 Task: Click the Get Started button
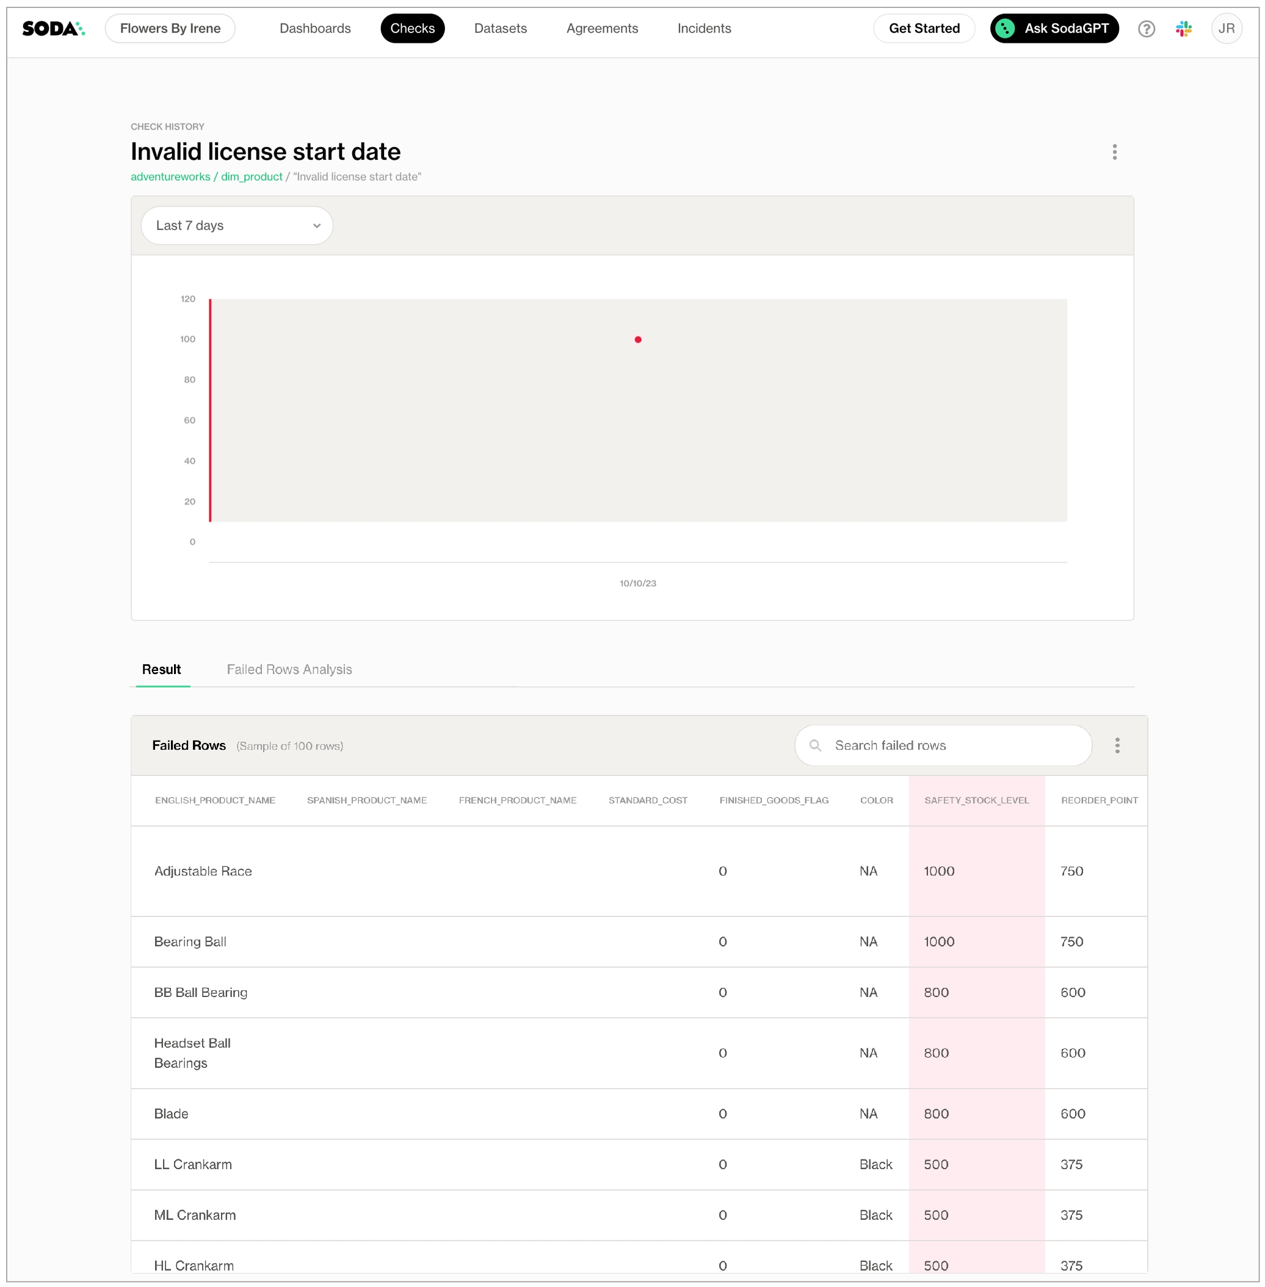point(924,29)
